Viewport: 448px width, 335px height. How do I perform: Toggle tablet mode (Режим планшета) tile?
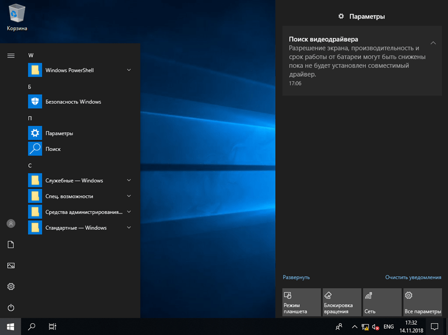coord(301,302)
